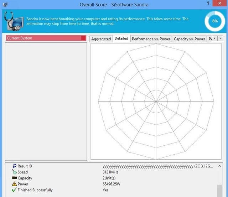Click the red Current System color swatch

pyautogui.click(x=83, y=38)
